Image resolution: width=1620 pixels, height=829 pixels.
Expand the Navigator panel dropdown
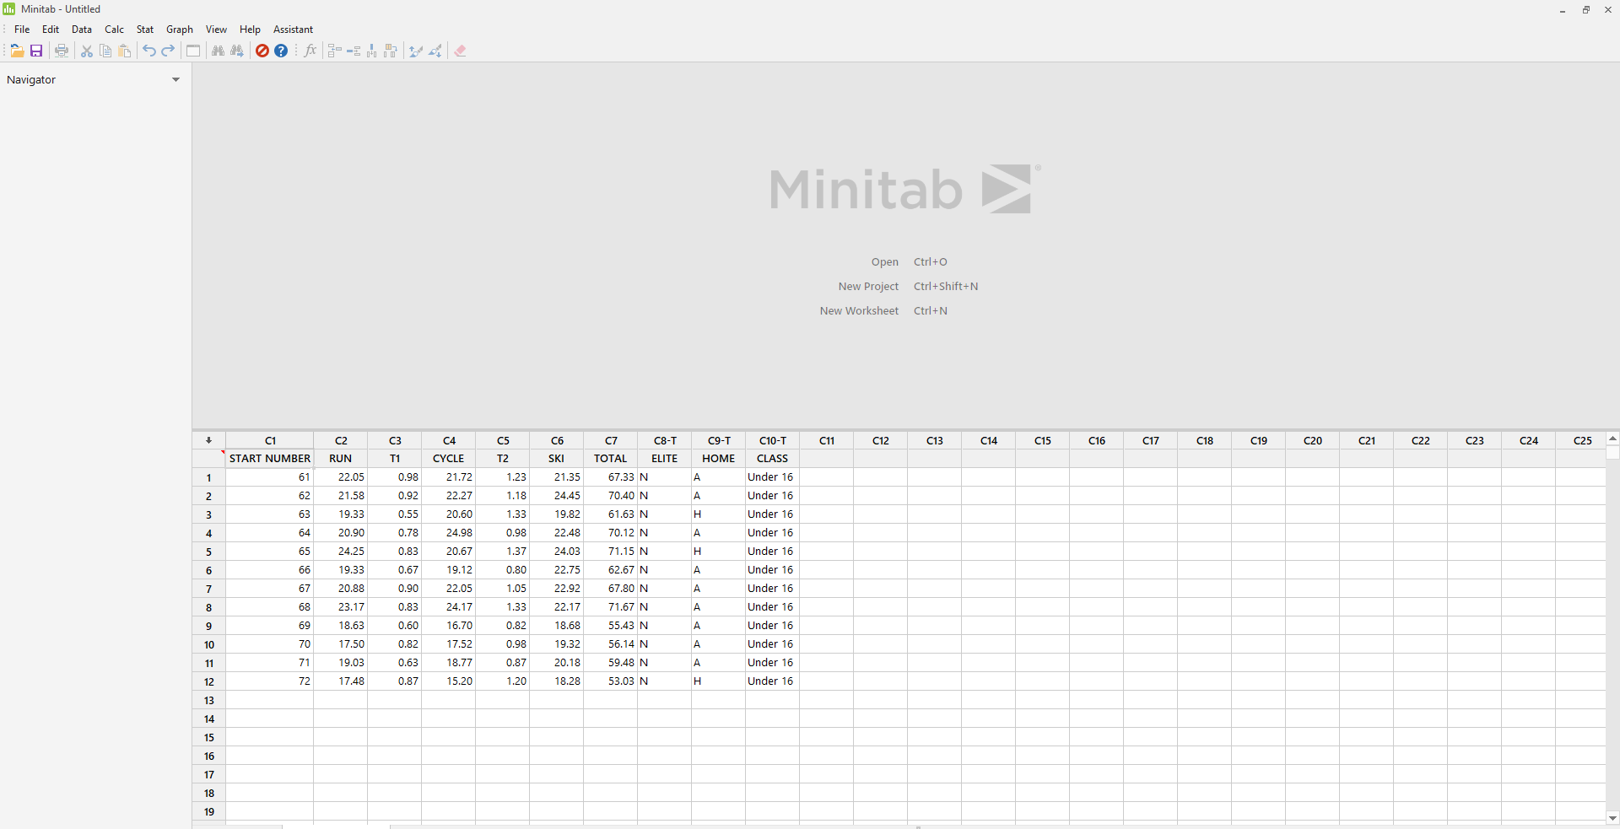tap(176, 80)
